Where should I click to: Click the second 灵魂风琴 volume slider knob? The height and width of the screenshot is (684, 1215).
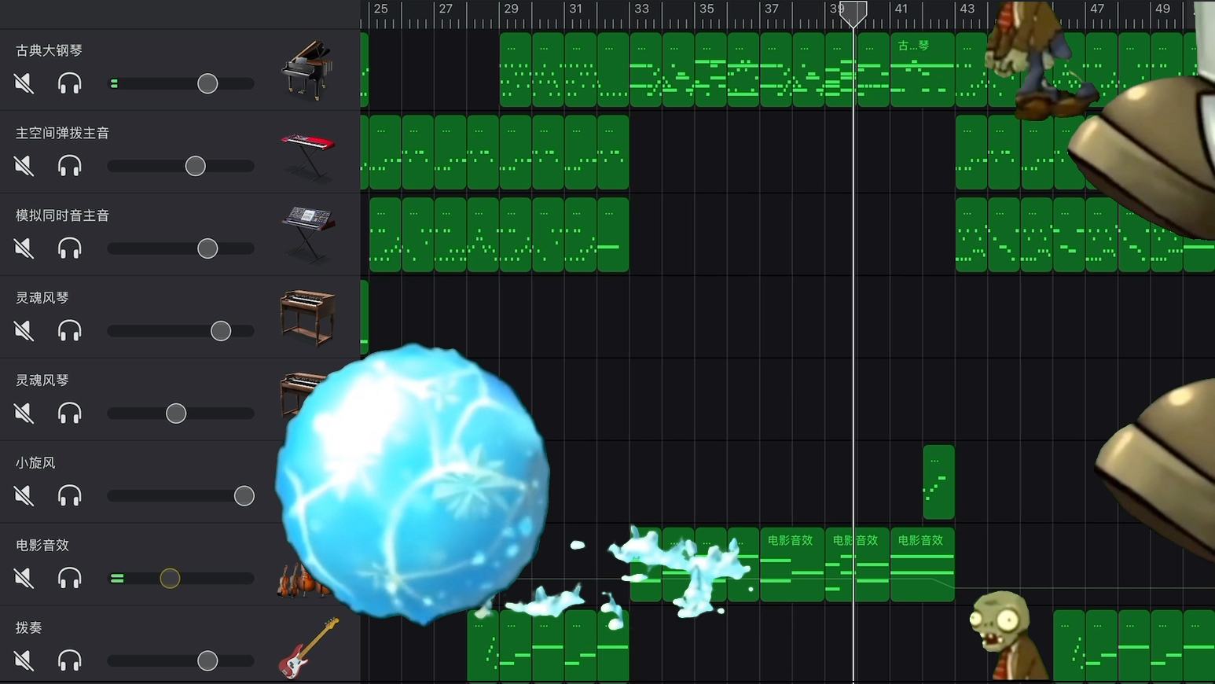tap(176, 414)
